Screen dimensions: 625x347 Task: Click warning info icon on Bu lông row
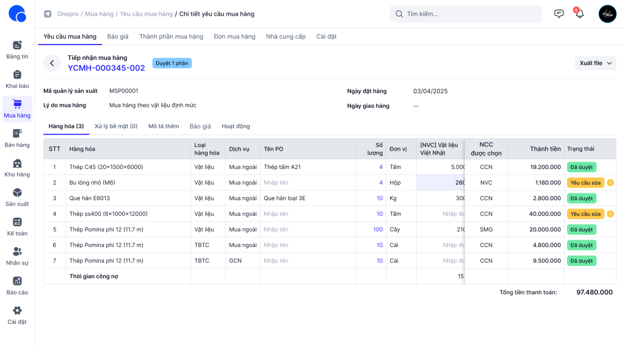coord(610,182)
